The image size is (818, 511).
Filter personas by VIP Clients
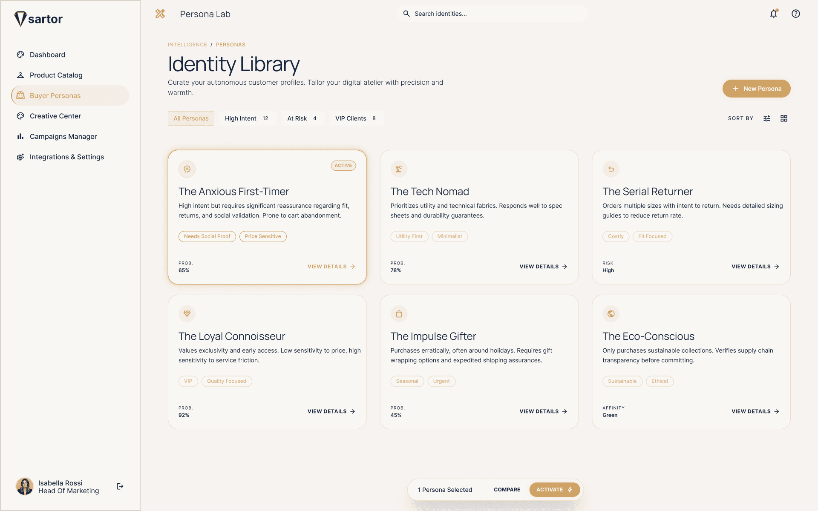click(x=356, y=118)
